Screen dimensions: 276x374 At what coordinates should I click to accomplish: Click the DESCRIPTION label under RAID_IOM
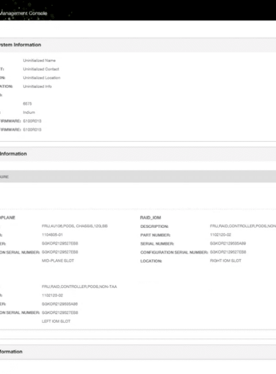click(x=154, y=226)
